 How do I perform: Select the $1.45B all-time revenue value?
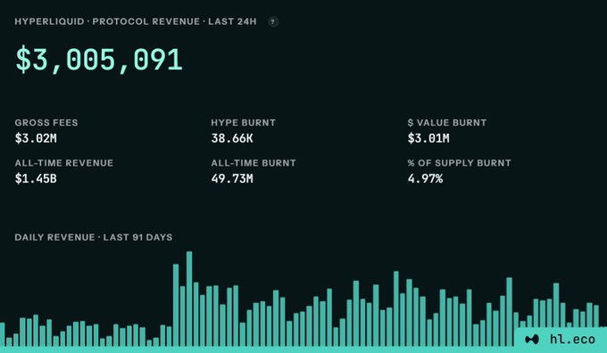click(x=36, y=178)
